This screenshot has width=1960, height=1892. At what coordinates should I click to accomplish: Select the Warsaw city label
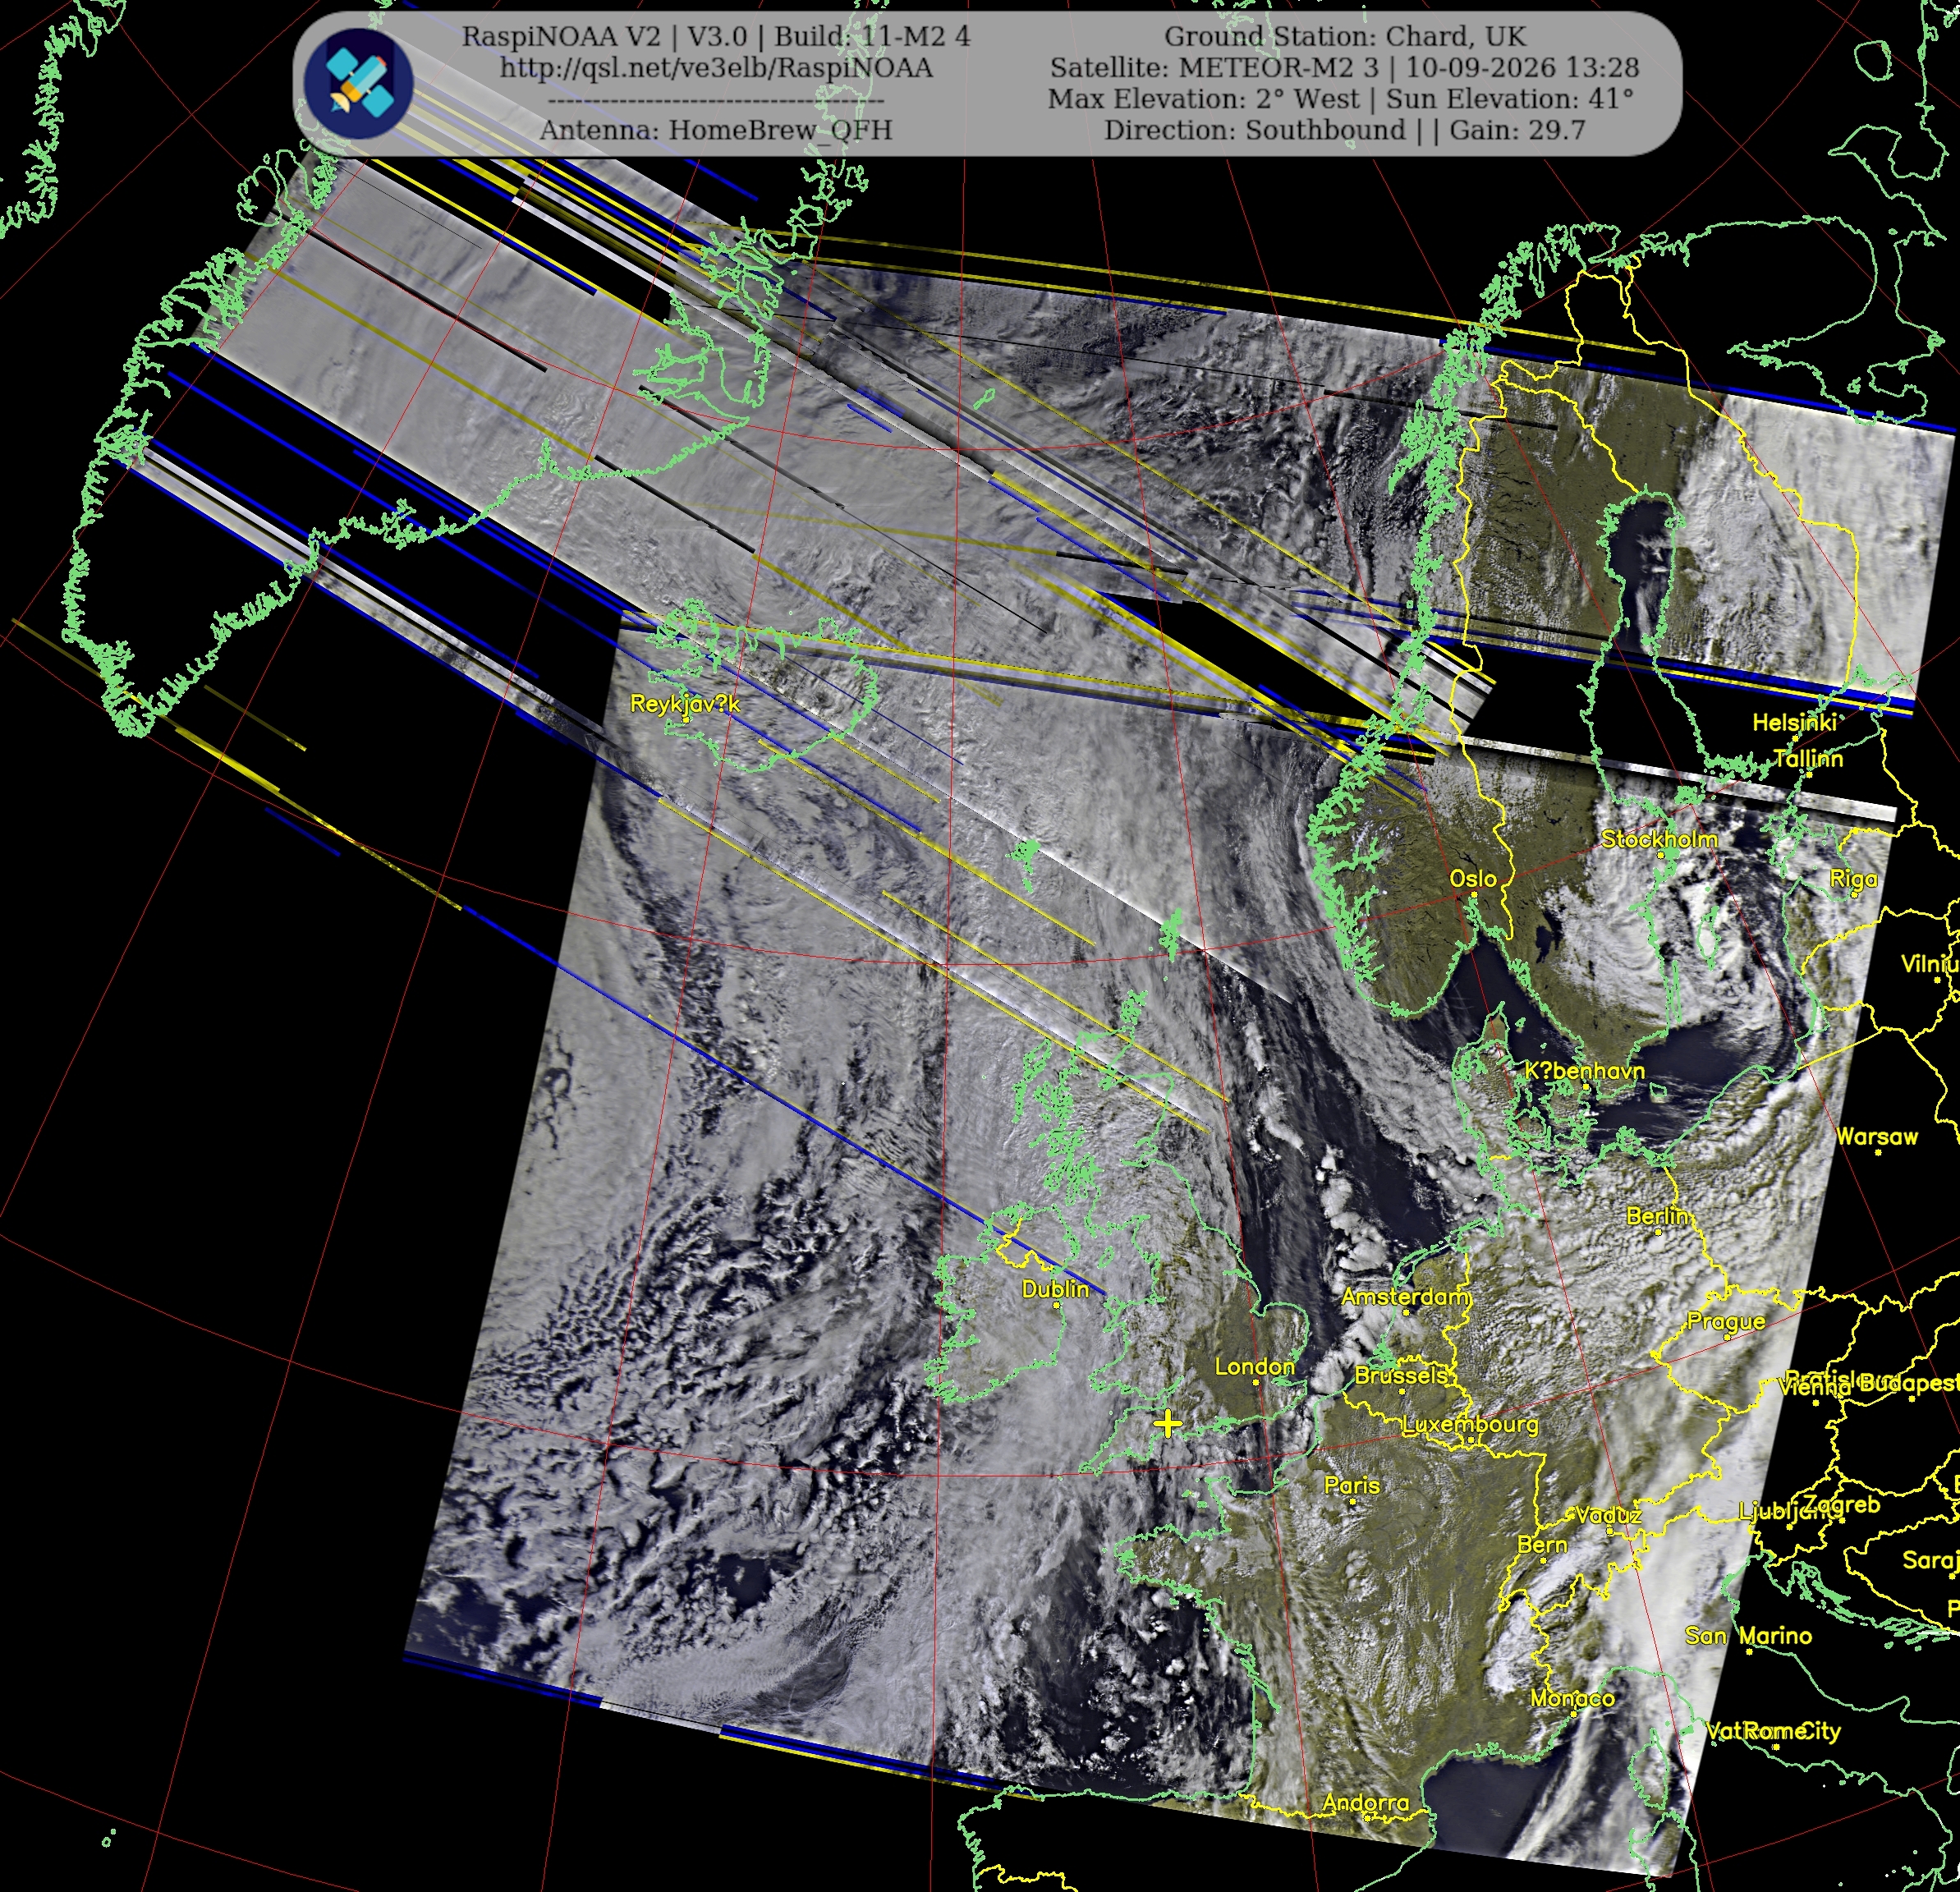1877,1136
